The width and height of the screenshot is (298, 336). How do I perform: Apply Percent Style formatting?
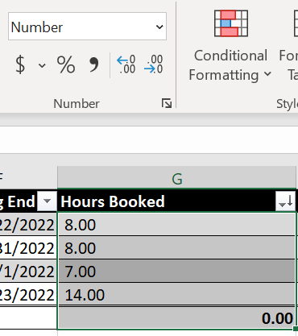pyautogui.click(x=66, y=64)
